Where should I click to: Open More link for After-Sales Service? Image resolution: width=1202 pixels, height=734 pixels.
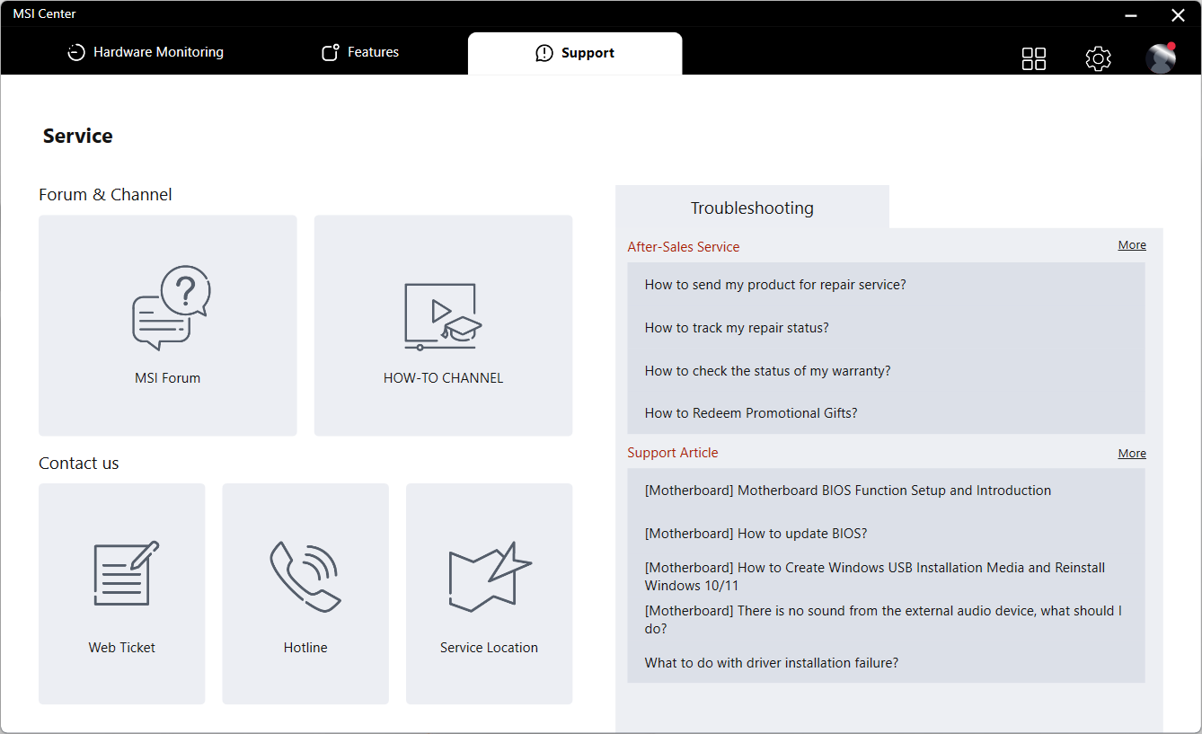pyautogui.click(x=1132, y=245)
